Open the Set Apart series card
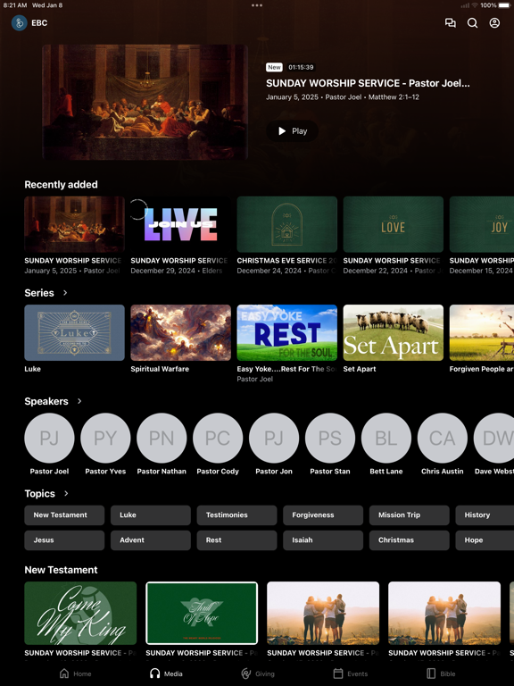 coord(393,332)
